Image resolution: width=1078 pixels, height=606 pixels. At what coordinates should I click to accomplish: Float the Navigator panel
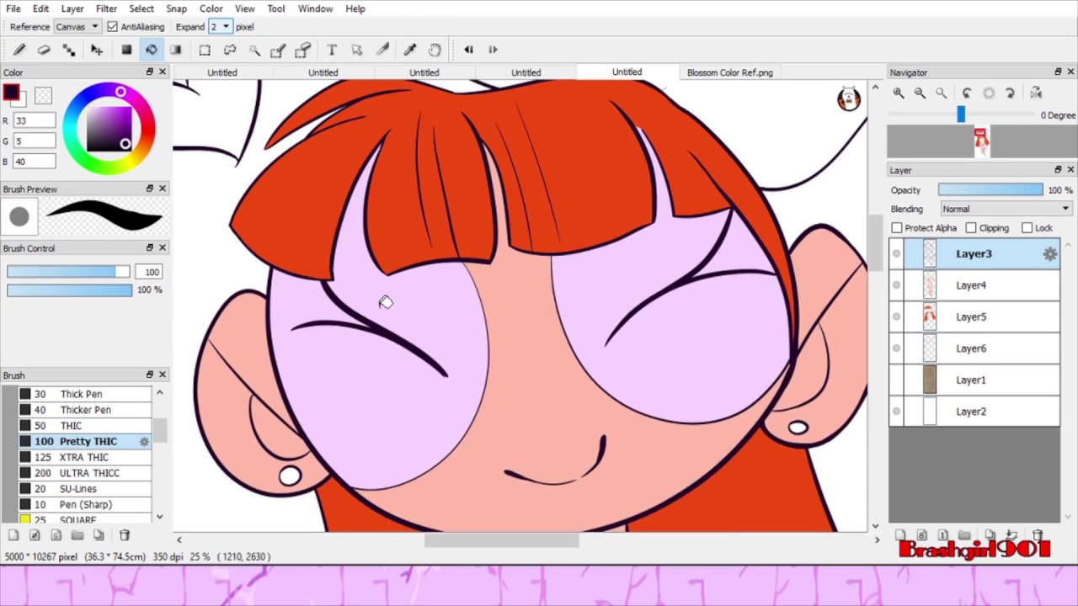pyautogui.click(x=1058, y=72)
